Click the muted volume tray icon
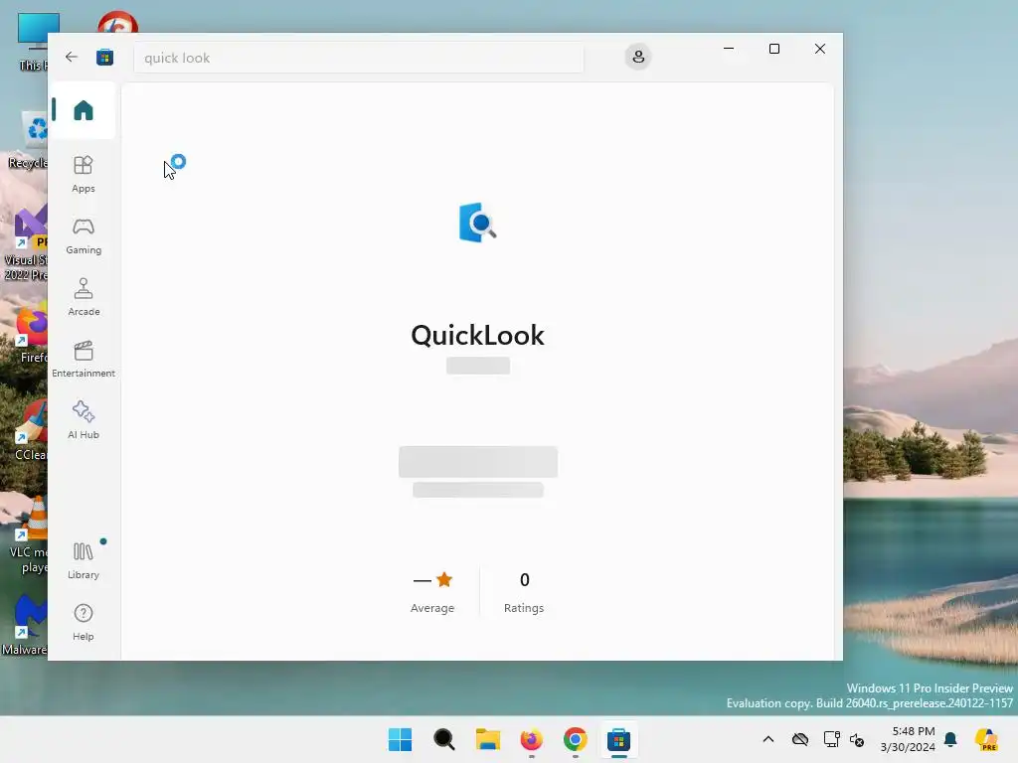This screenshot has height=763, width=1018. click(857, 739)
